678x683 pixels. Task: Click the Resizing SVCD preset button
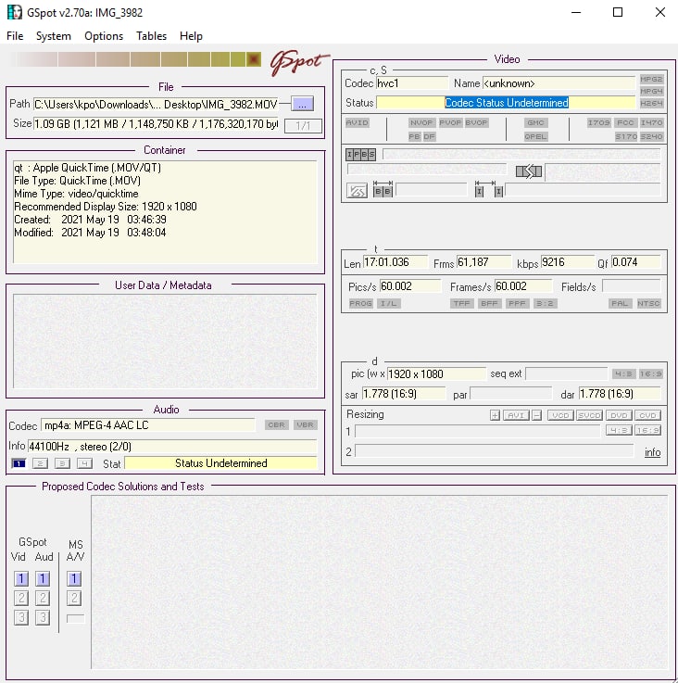(x=590, y=415)
